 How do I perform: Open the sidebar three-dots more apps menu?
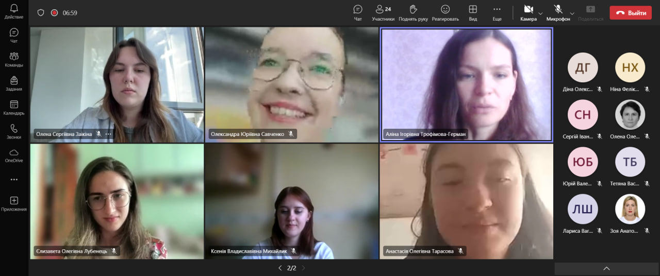14,180
